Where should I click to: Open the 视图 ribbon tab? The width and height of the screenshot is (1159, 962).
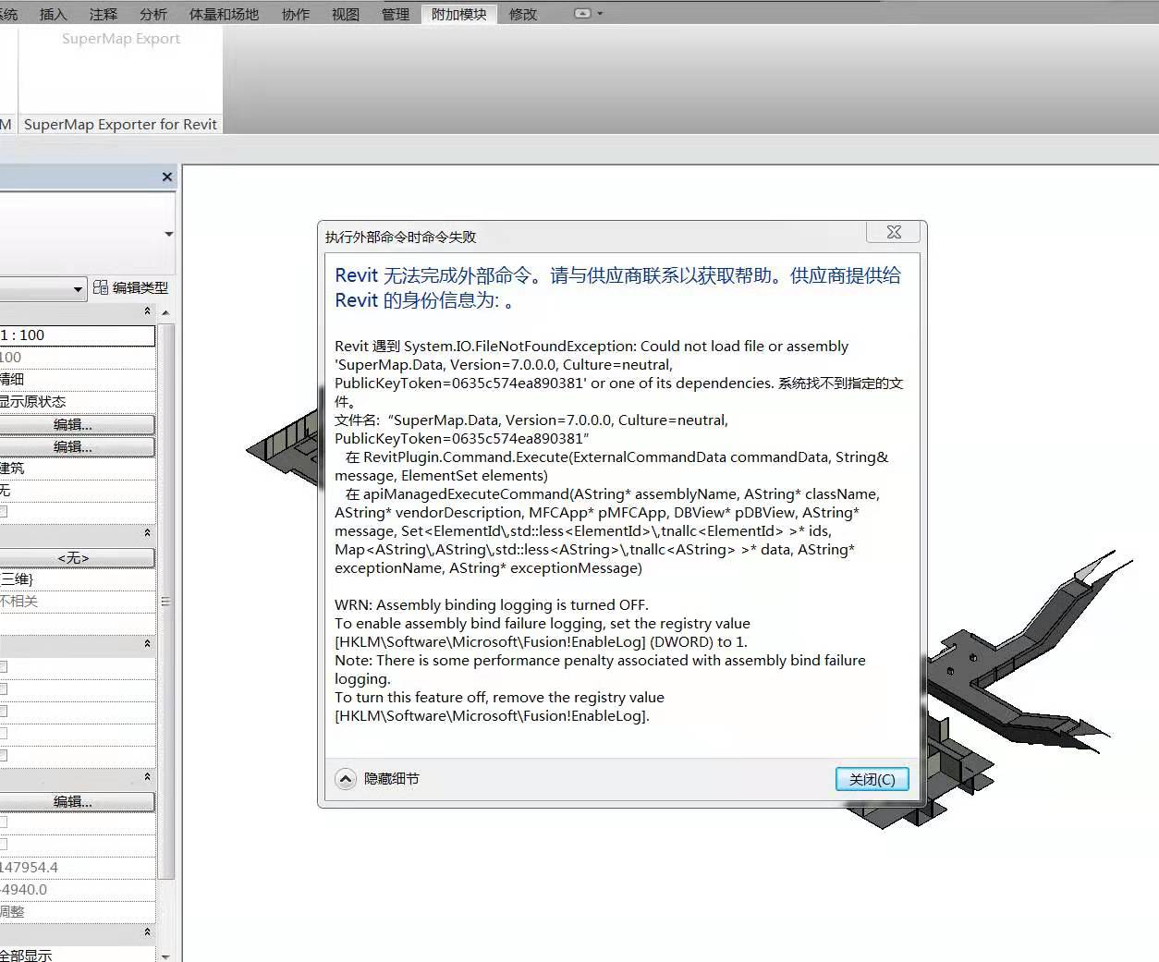click(x=346, y=14)
